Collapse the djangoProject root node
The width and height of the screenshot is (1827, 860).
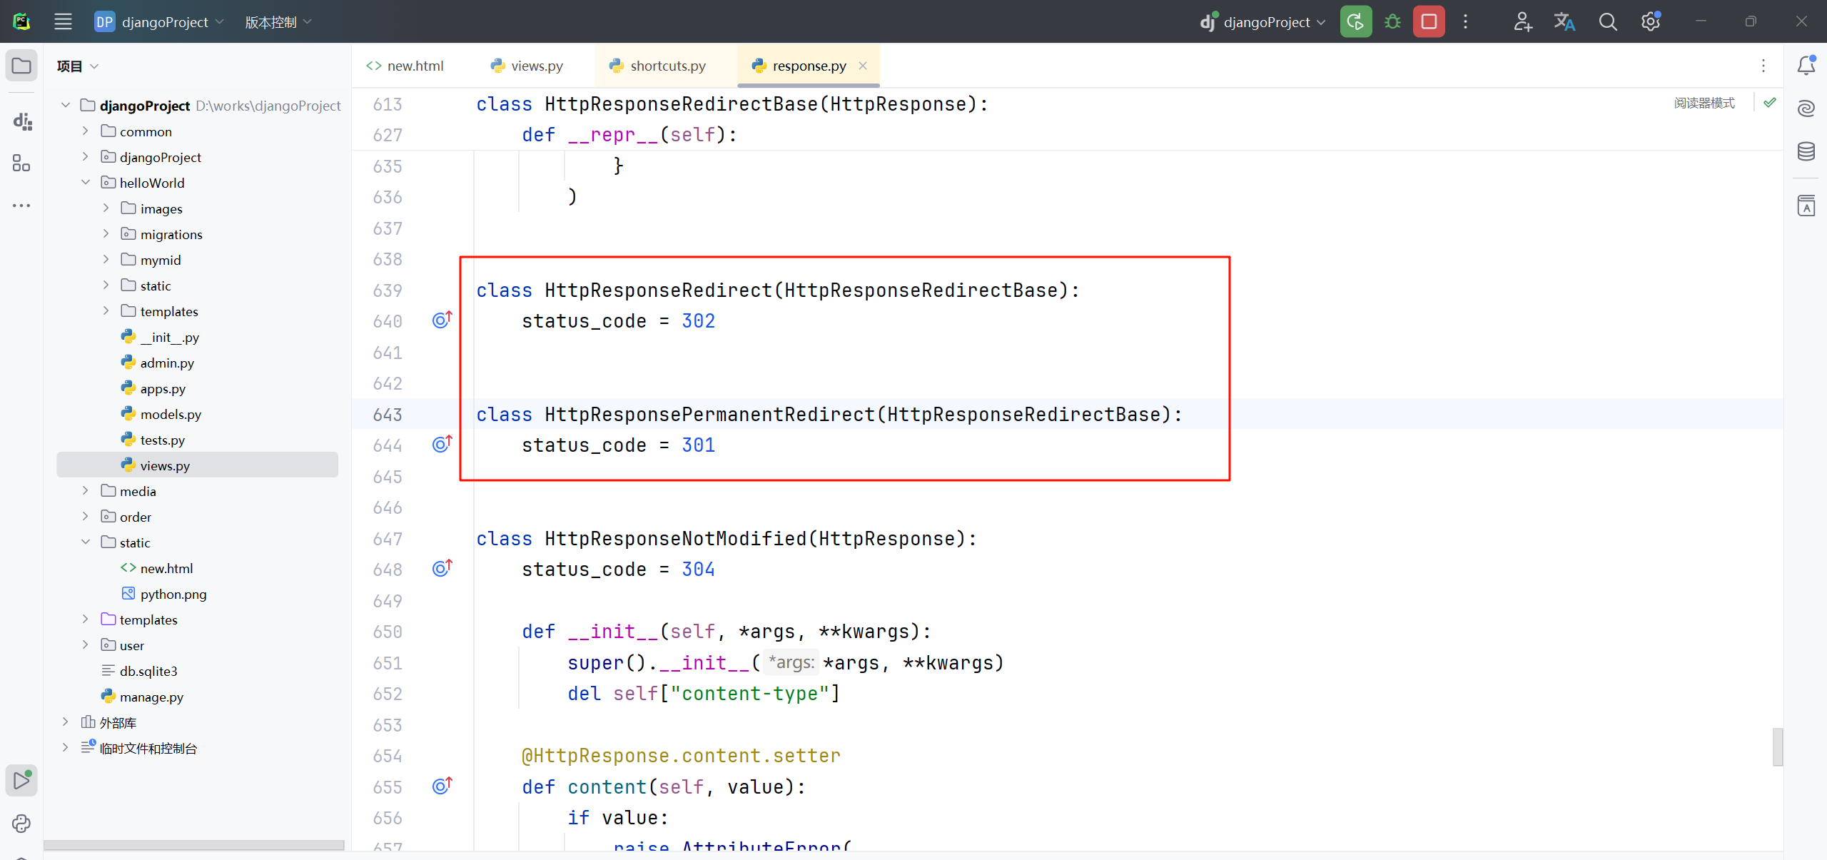tap(66, 105)
